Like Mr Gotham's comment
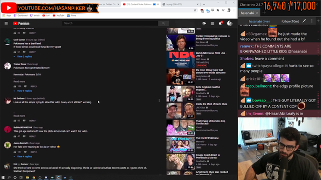The image size is (321, 180). [x=15, y=120]
